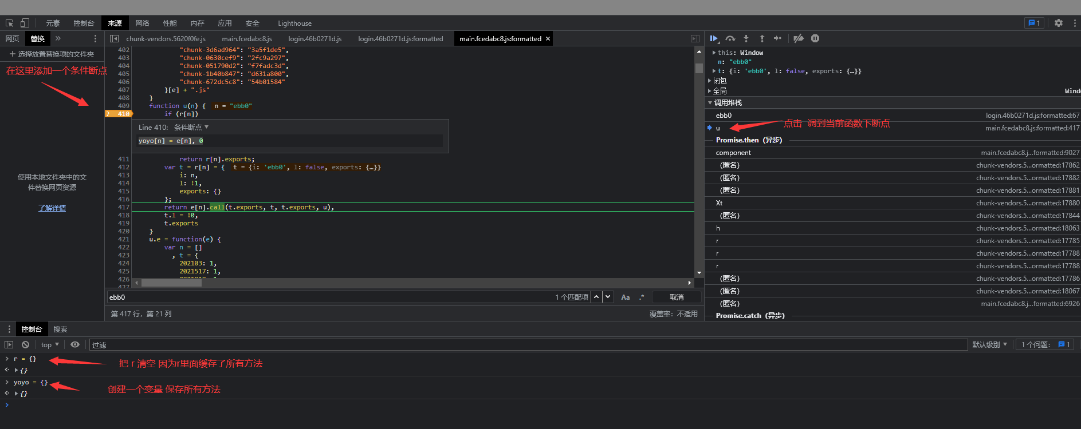Screen dimensions: 1081x429
Task: Toggle pause on exceptions
Action: click(x=815, y=38)
